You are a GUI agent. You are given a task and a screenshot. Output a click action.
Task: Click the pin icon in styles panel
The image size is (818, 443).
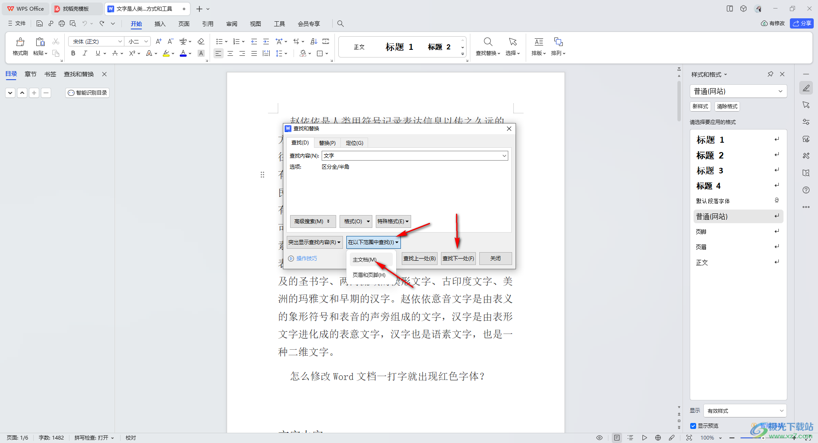[x=770, y=74]
